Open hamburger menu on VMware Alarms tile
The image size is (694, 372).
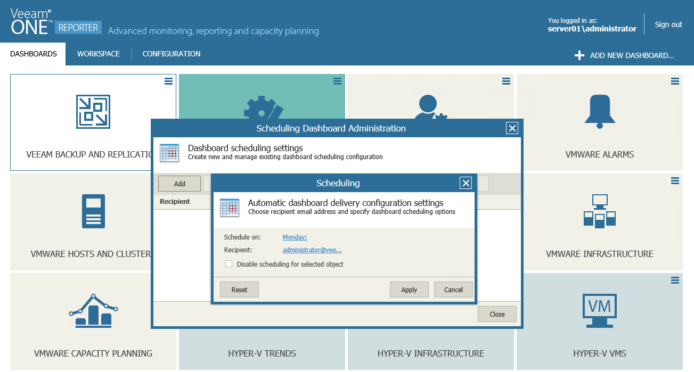coord(675,81)
